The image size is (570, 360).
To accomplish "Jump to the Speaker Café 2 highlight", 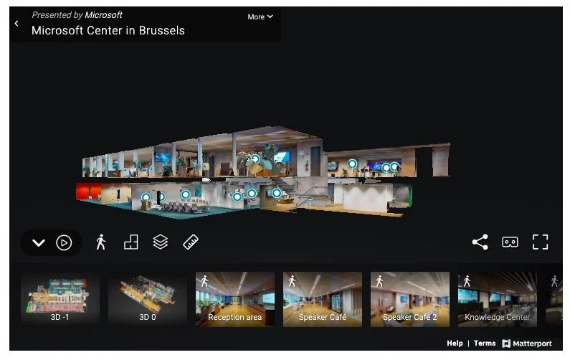I will (x=409, y=299).
